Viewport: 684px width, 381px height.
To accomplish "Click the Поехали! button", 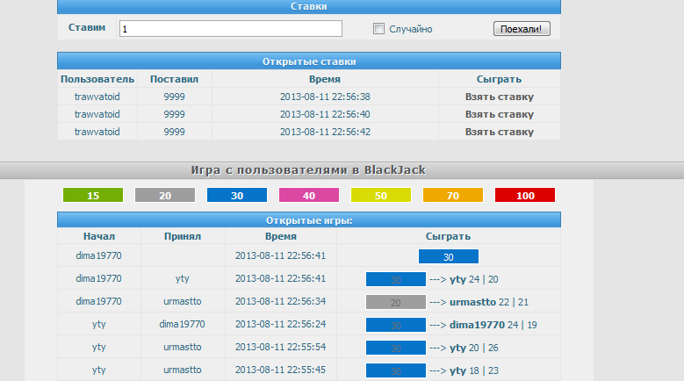I will [x=522, y=29].
